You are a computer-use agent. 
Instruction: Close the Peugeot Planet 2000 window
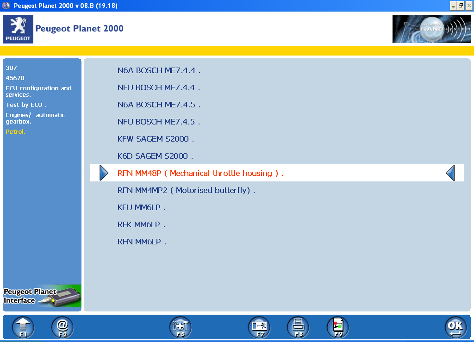(469, 6)
